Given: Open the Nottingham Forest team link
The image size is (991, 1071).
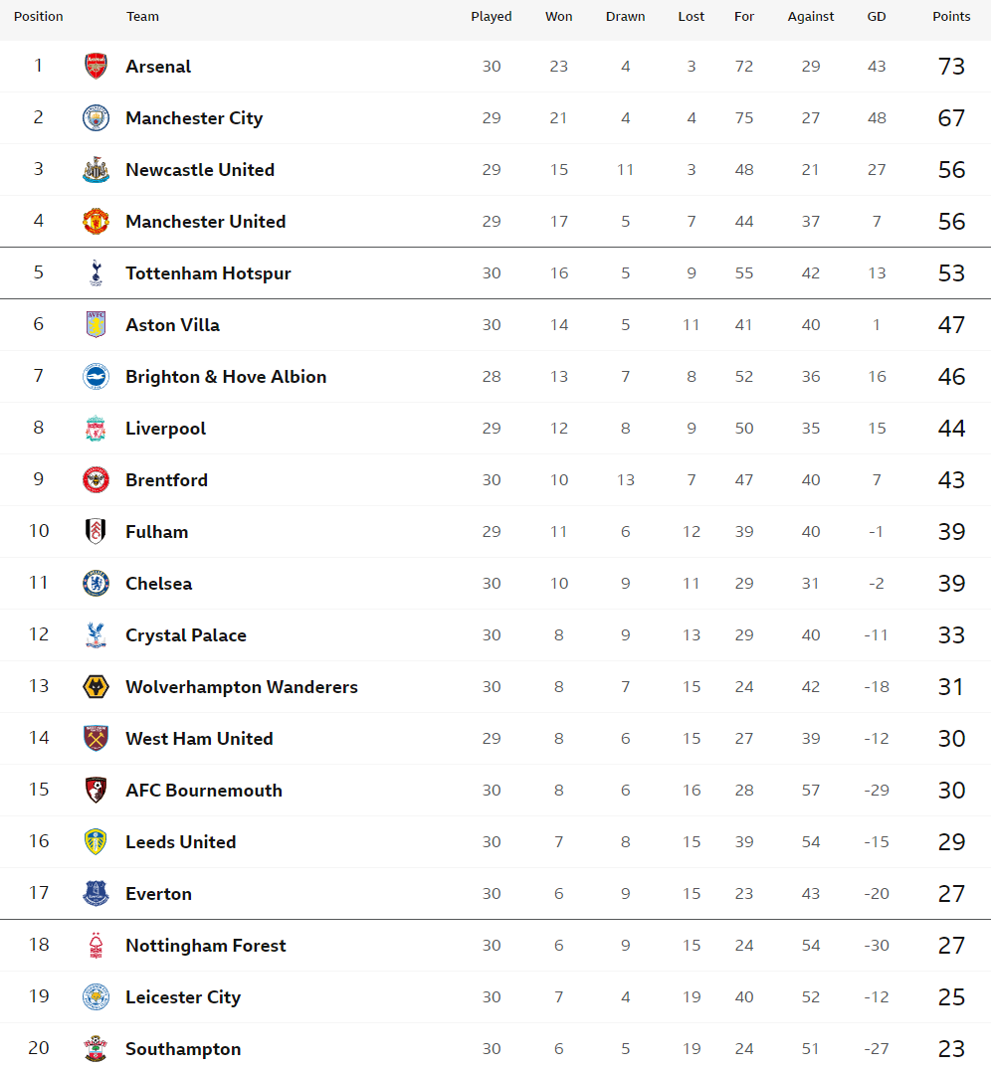Looking at the screenshot, I should point(206,946).
